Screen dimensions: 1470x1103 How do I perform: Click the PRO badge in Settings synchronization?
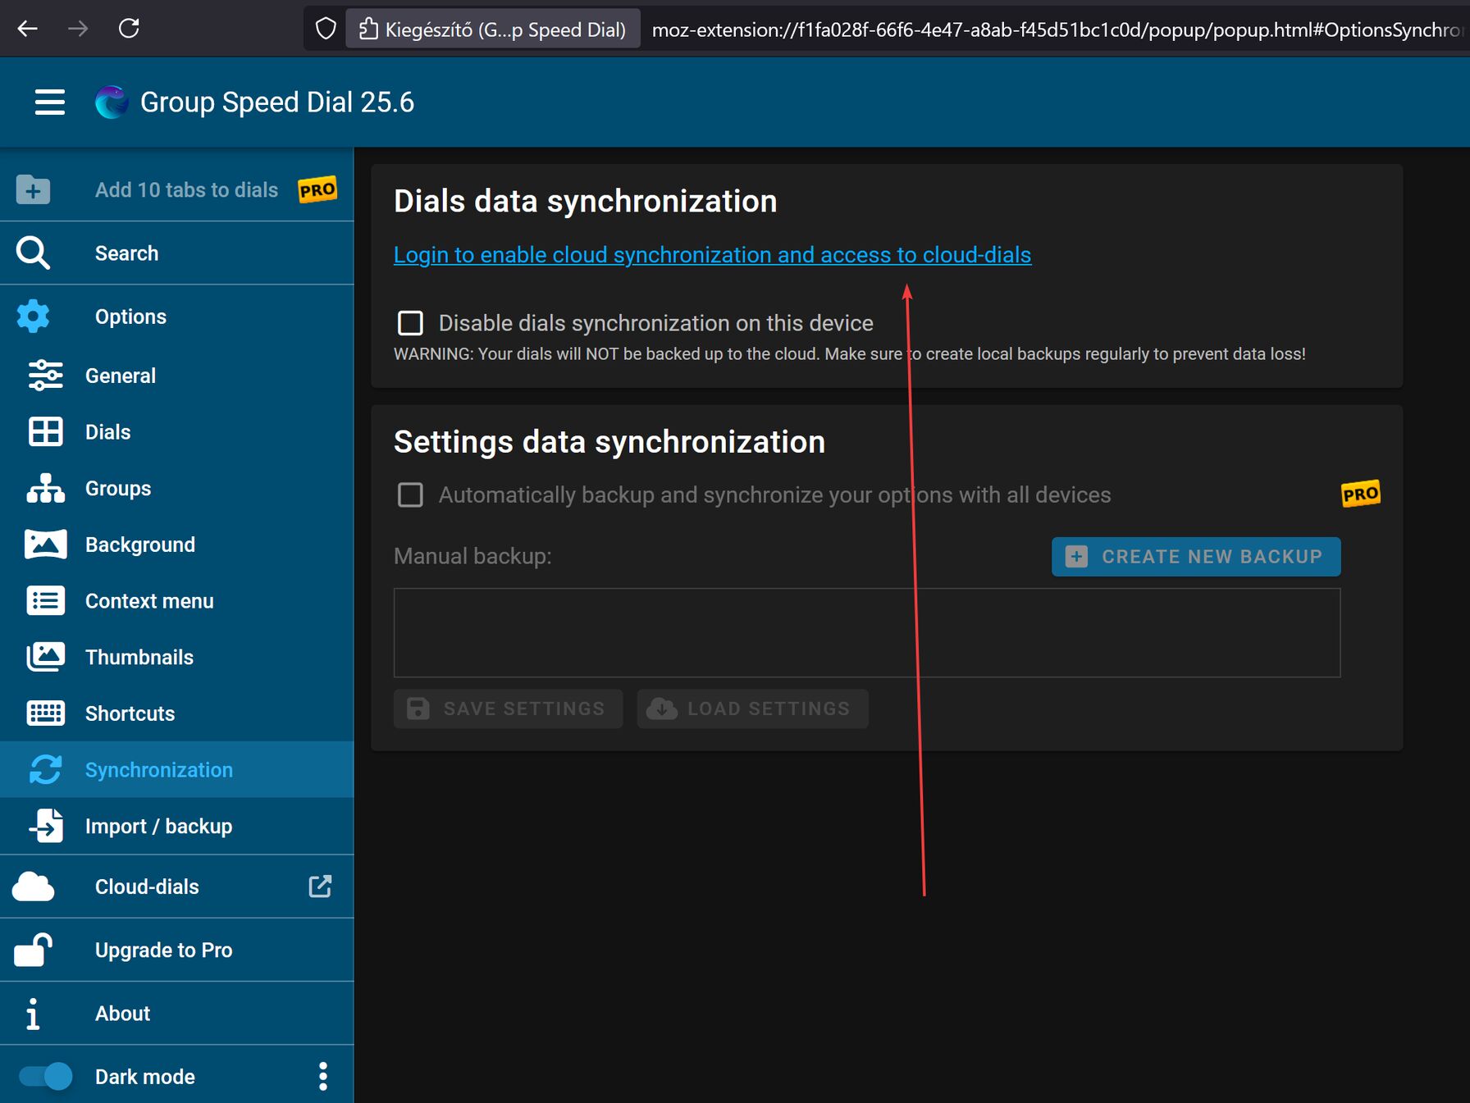1361,494
